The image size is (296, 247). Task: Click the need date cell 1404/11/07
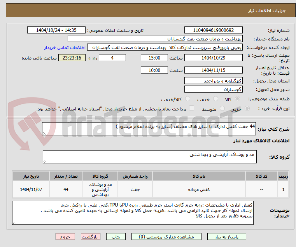click(x=31, y=189)
